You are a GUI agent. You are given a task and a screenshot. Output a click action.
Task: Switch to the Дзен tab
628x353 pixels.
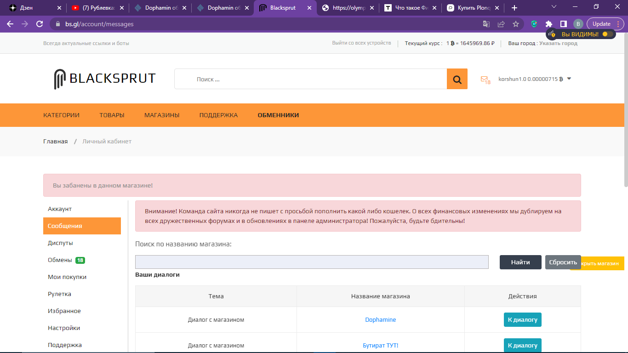pyautogui.click(x=34, y=8)
